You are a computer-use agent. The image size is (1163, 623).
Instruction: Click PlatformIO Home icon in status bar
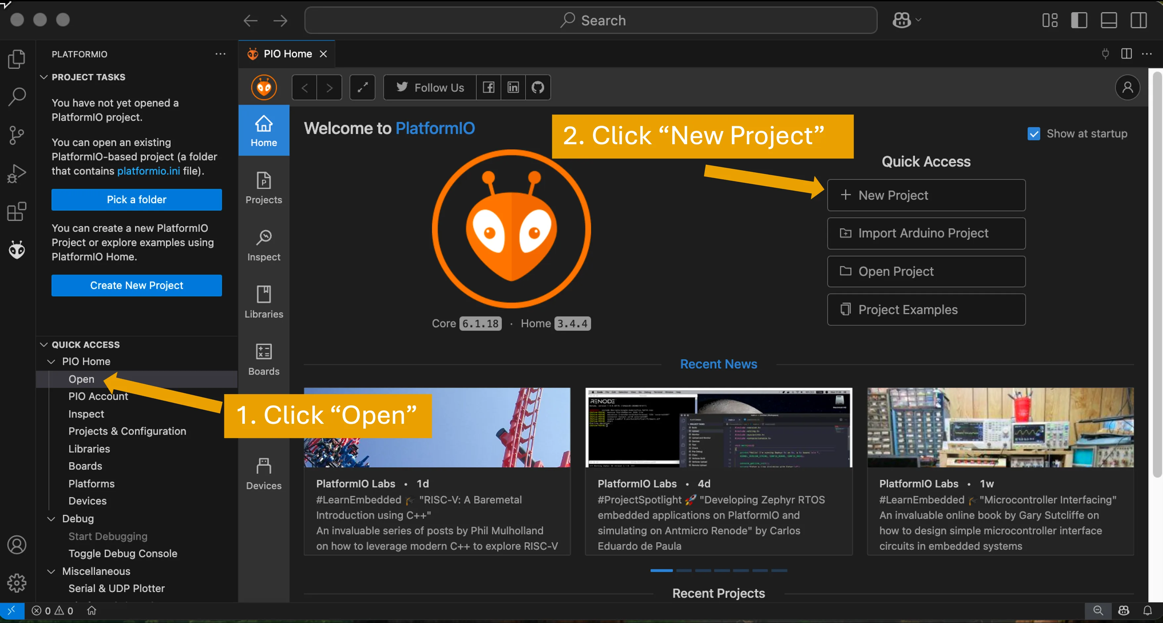92,611
